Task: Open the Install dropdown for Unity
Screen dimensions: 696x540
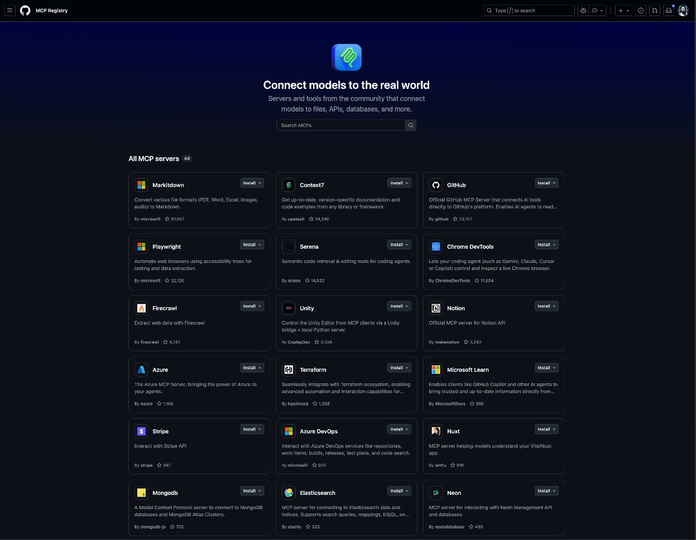Action: click(x=400, y=306)
